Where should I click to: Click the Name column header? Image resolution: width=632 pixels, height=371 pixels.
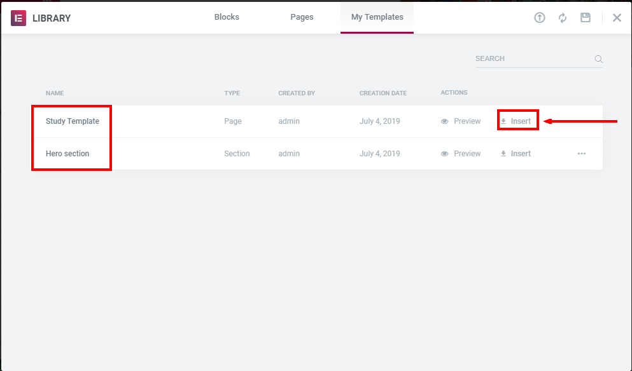54,93
